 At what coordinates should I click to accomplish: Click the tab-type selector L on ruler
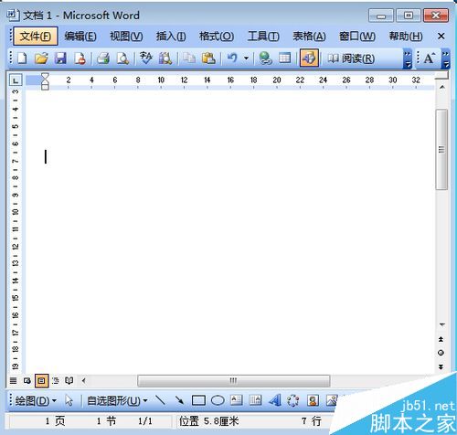[16, 80]
